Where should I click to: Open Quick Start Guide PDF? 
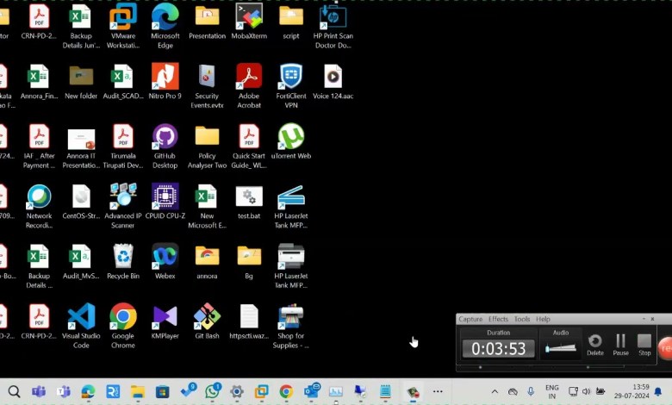click(x=249, y=146)
